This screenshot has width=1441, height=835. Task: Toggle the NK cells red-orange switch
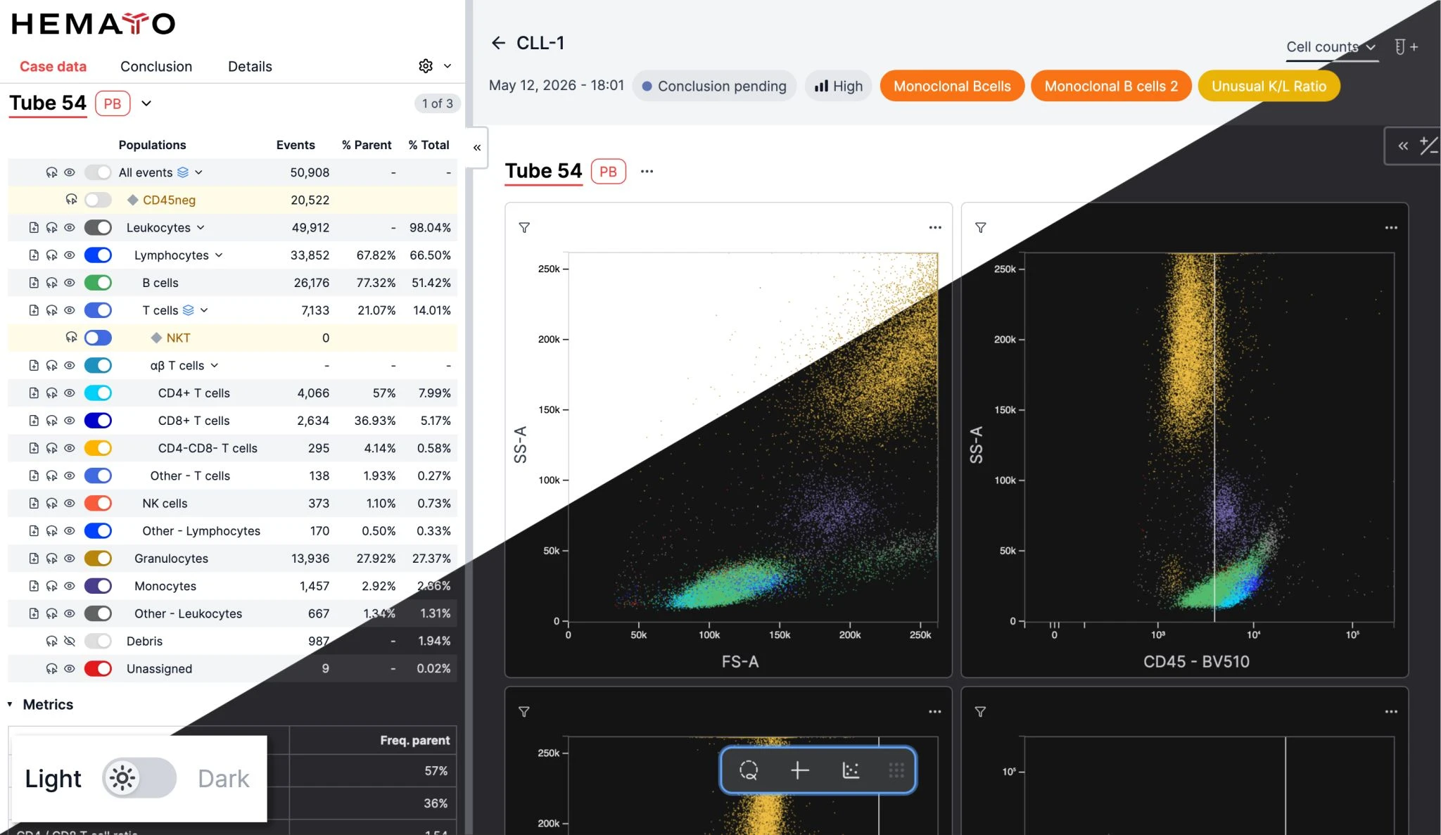coord(98,504)
